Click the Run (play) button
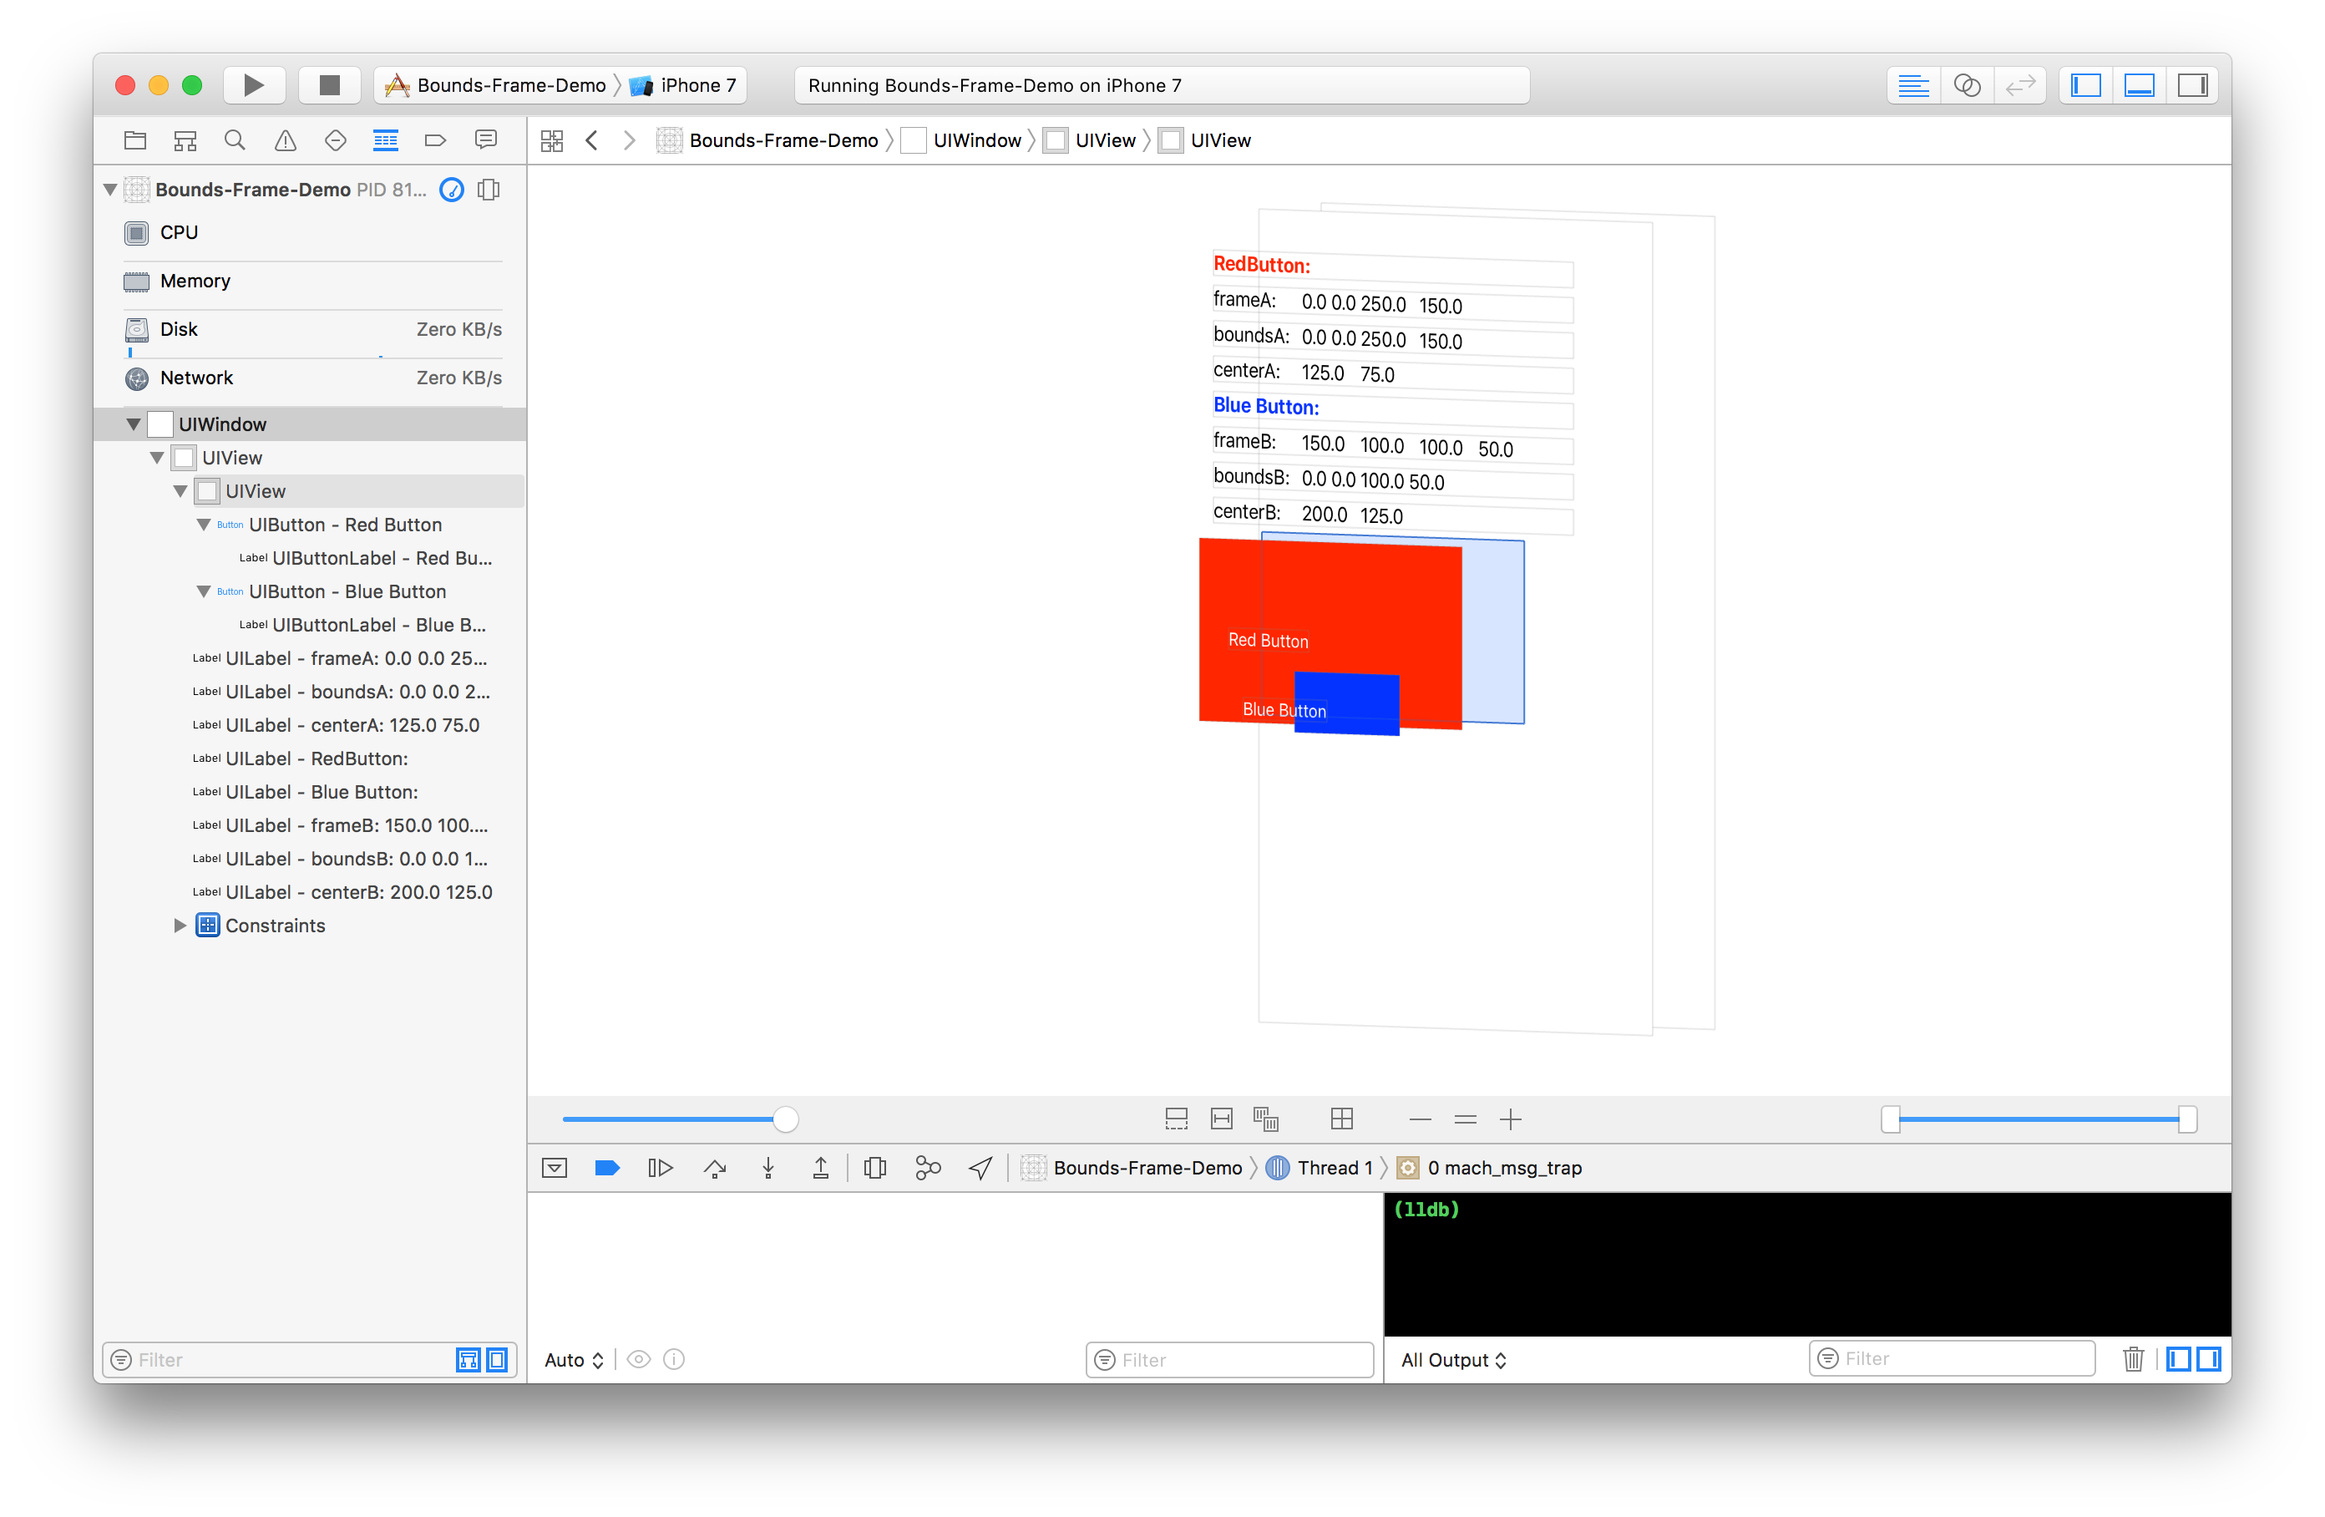 [253, 85]
